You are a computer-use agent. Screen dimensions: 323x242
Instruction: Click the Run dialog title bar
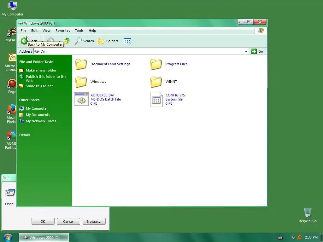click(x=9, y=178)
